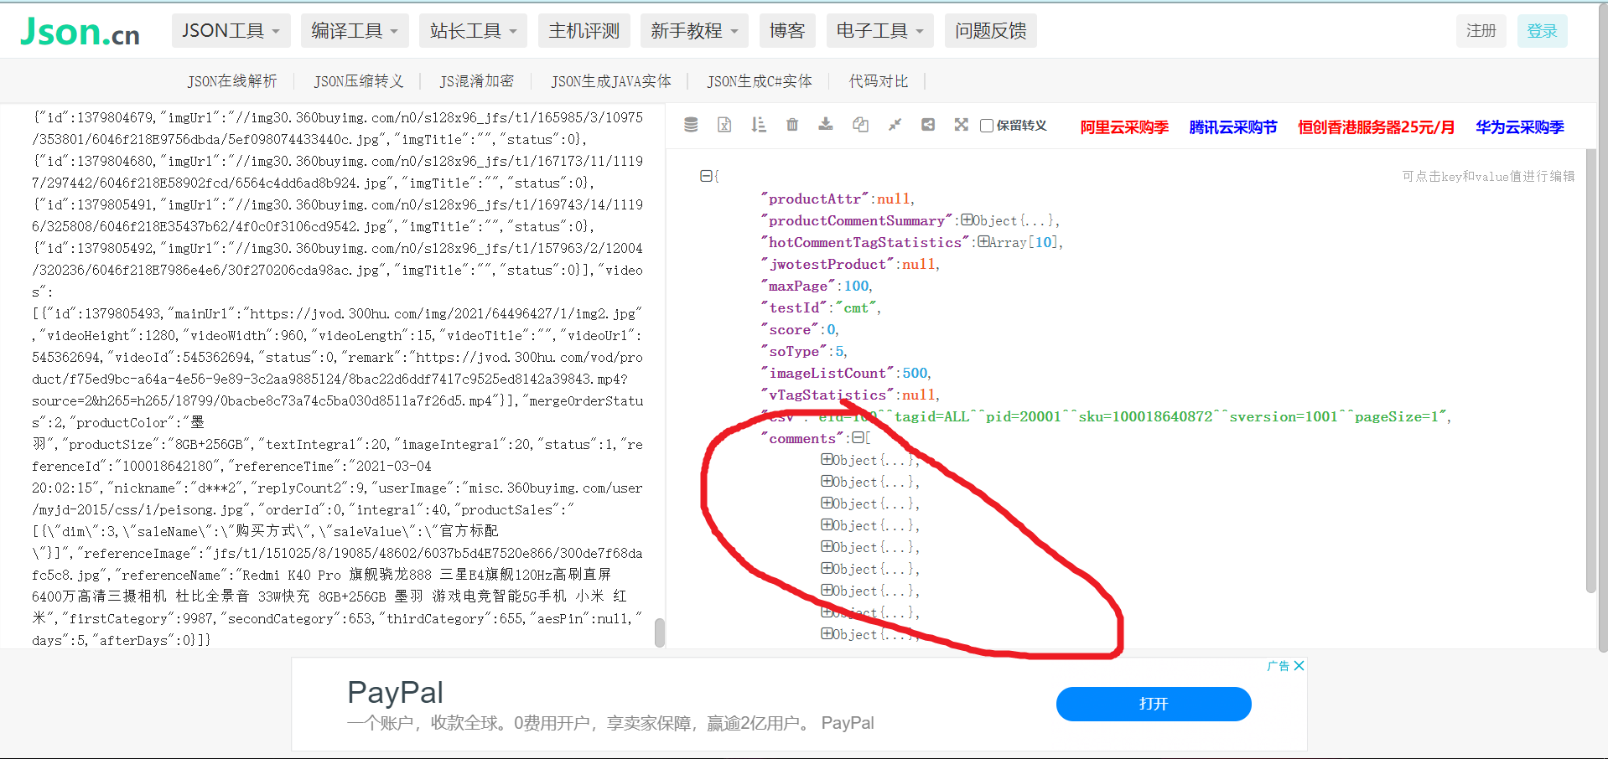Click the soType value 5
The height and width of the screenshot is (759, 1608).
click(840, 351)
